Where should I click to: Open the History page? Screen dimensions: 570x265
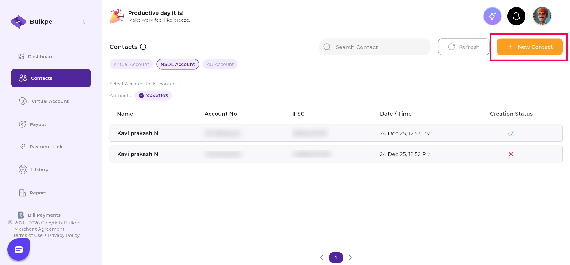click(x=39, y=170)
